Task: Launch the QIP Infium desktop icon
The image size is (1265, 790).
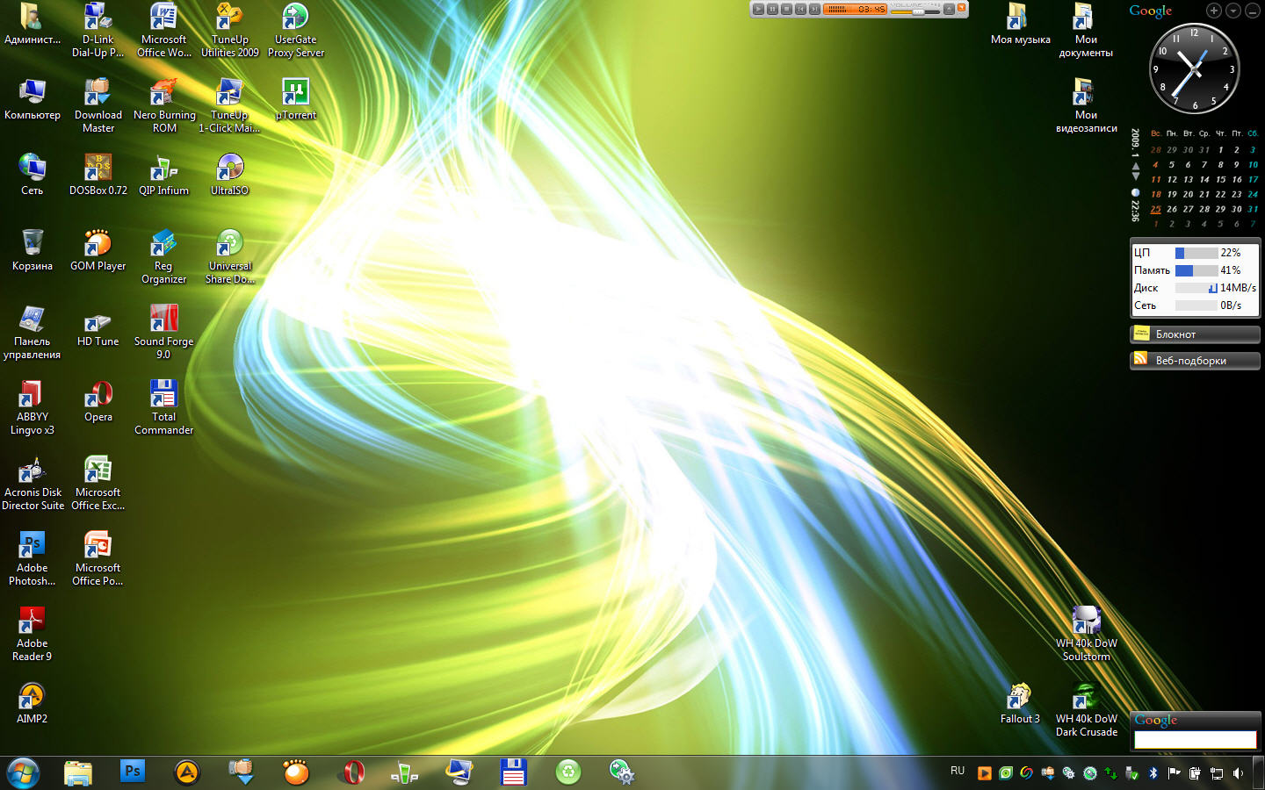Action: (164, 174)
